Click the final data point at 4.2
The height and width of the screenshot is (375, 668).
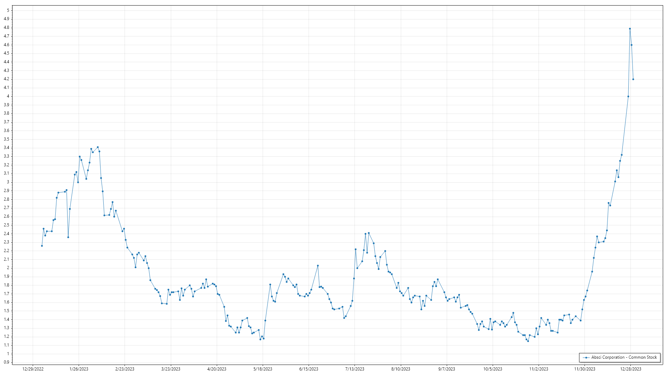click(633, 79)
